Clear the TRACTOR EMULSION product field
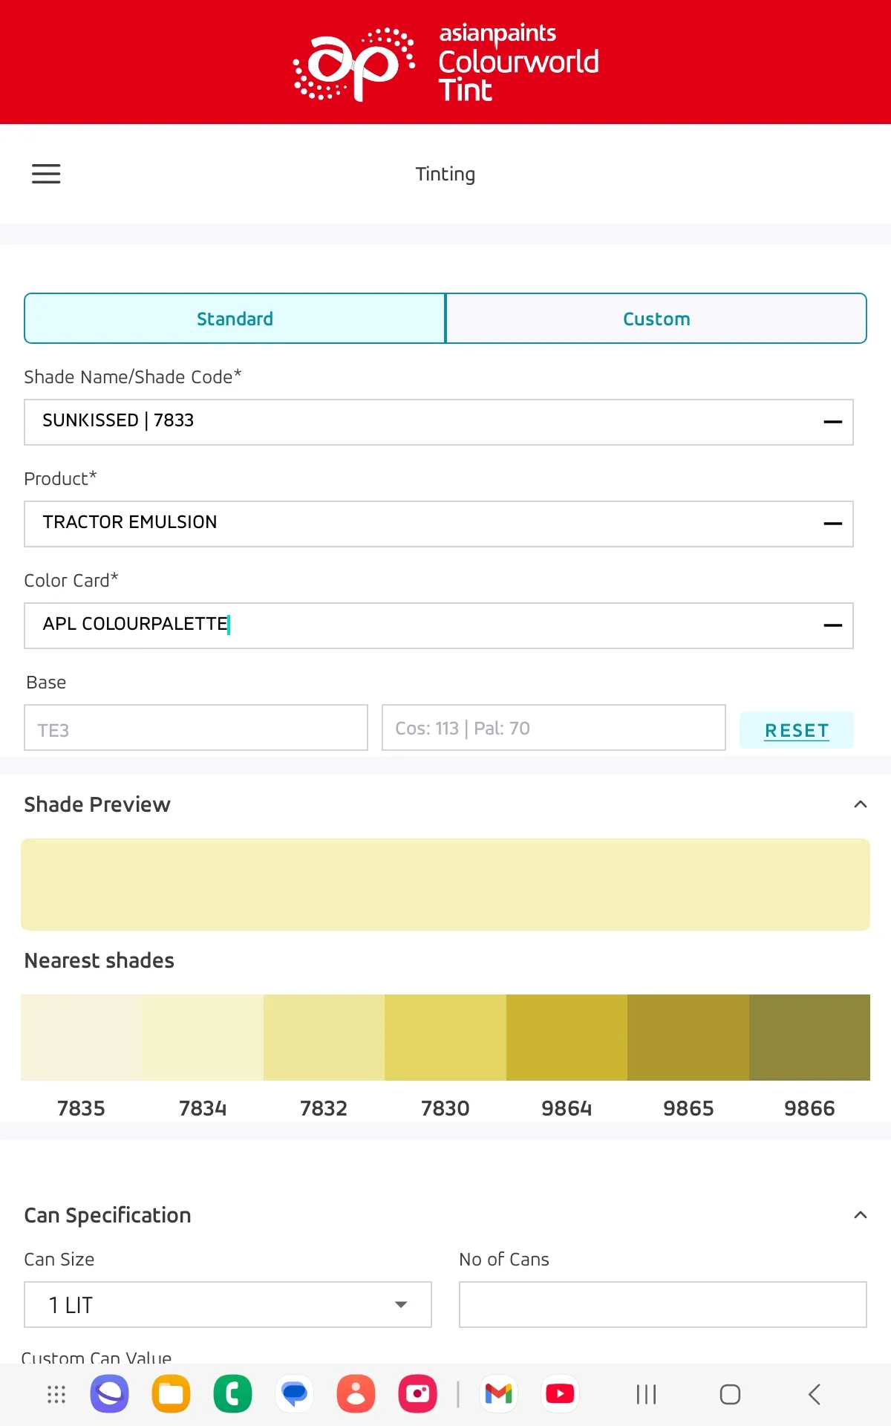The image size is (891, 1426). click(x=833, y=524)
